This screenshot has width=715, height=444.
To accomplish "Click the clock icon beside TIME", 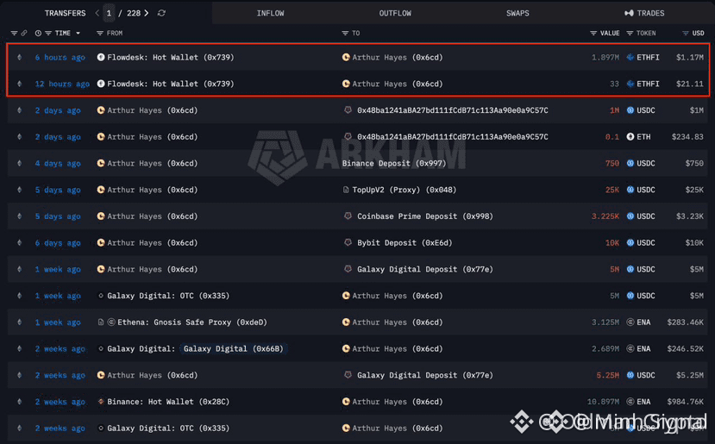I will coord(38,34).
